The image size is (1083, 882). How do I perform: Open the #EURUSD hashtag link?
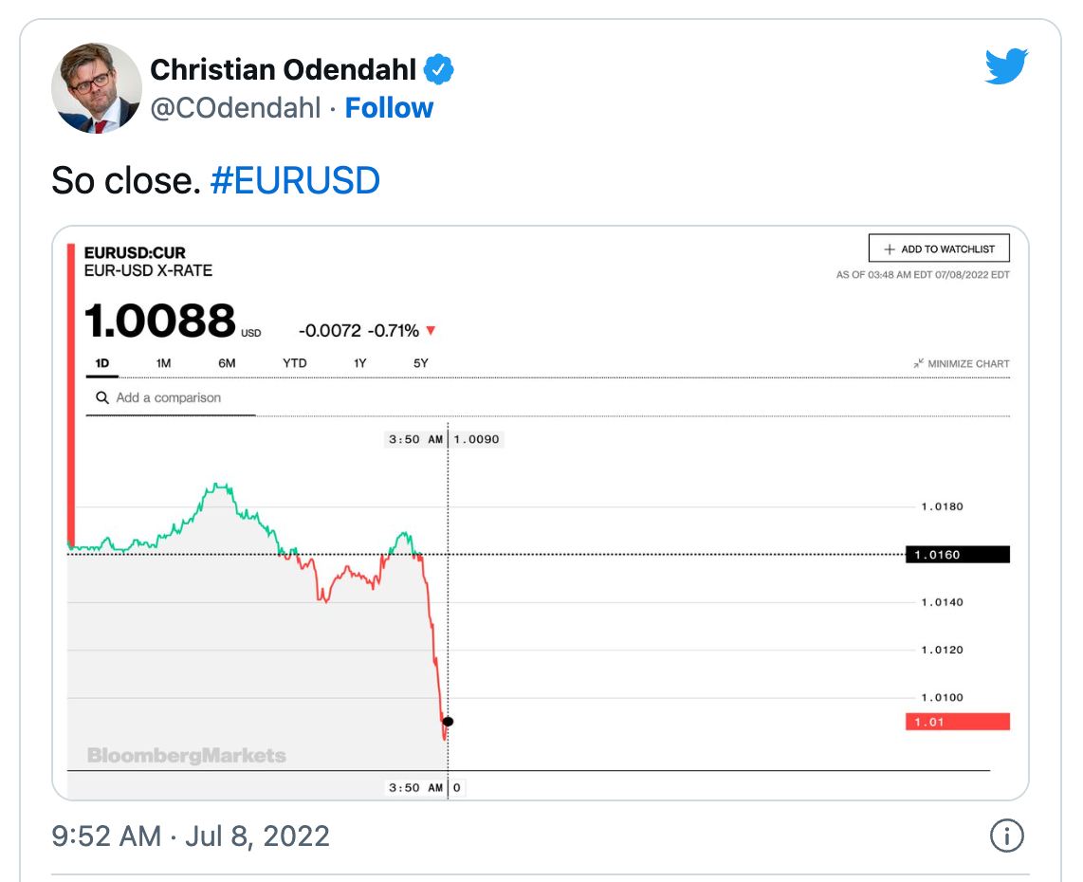(295, 181)
